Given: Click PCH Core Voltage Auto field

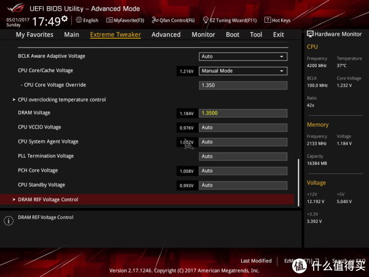Looking at the screenshot, I should [243, 171].
